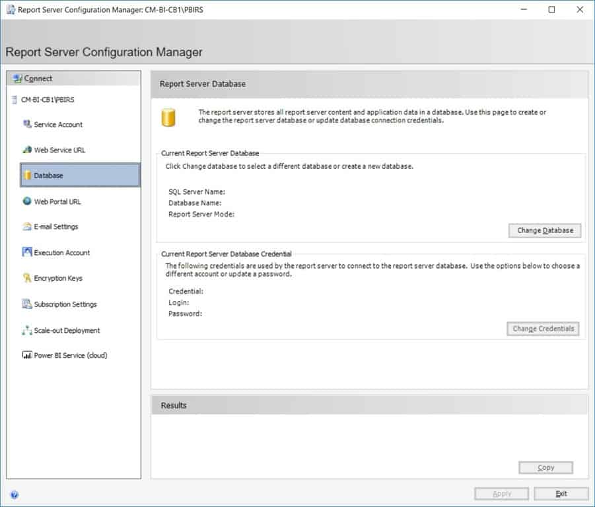The height and width of the screenshot is (507, 595).
Task: Open Scale-out Deployment page
Action: coord(67,330)
